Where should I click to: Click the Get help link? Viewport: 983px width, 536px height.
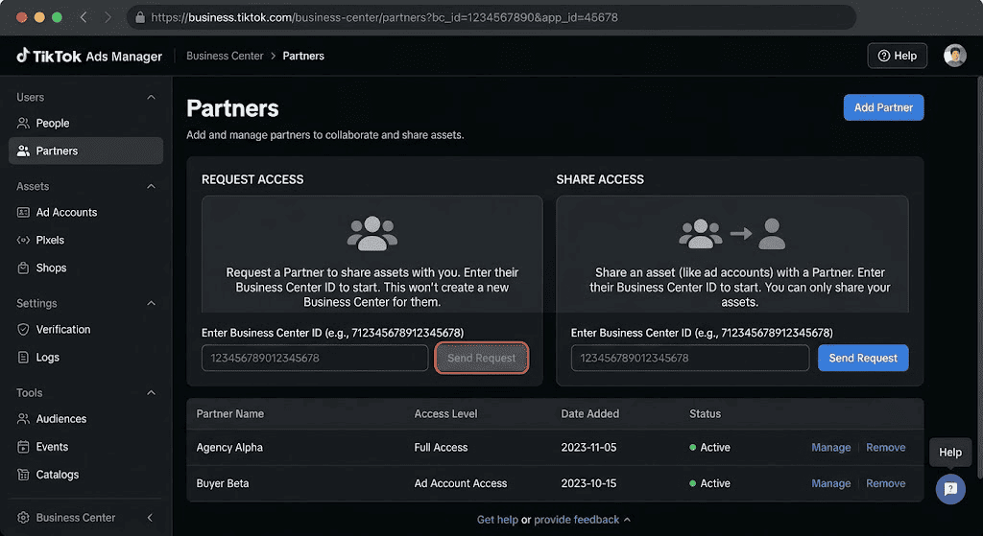pyautogui.click(x=497, y=520)
